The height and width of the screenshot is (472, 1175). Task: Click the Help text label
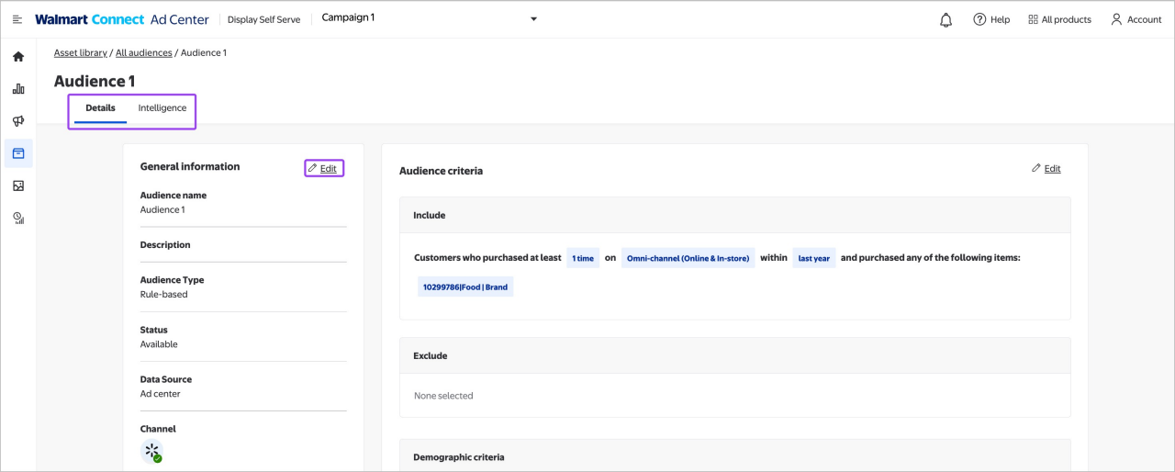pos(1000,19)
